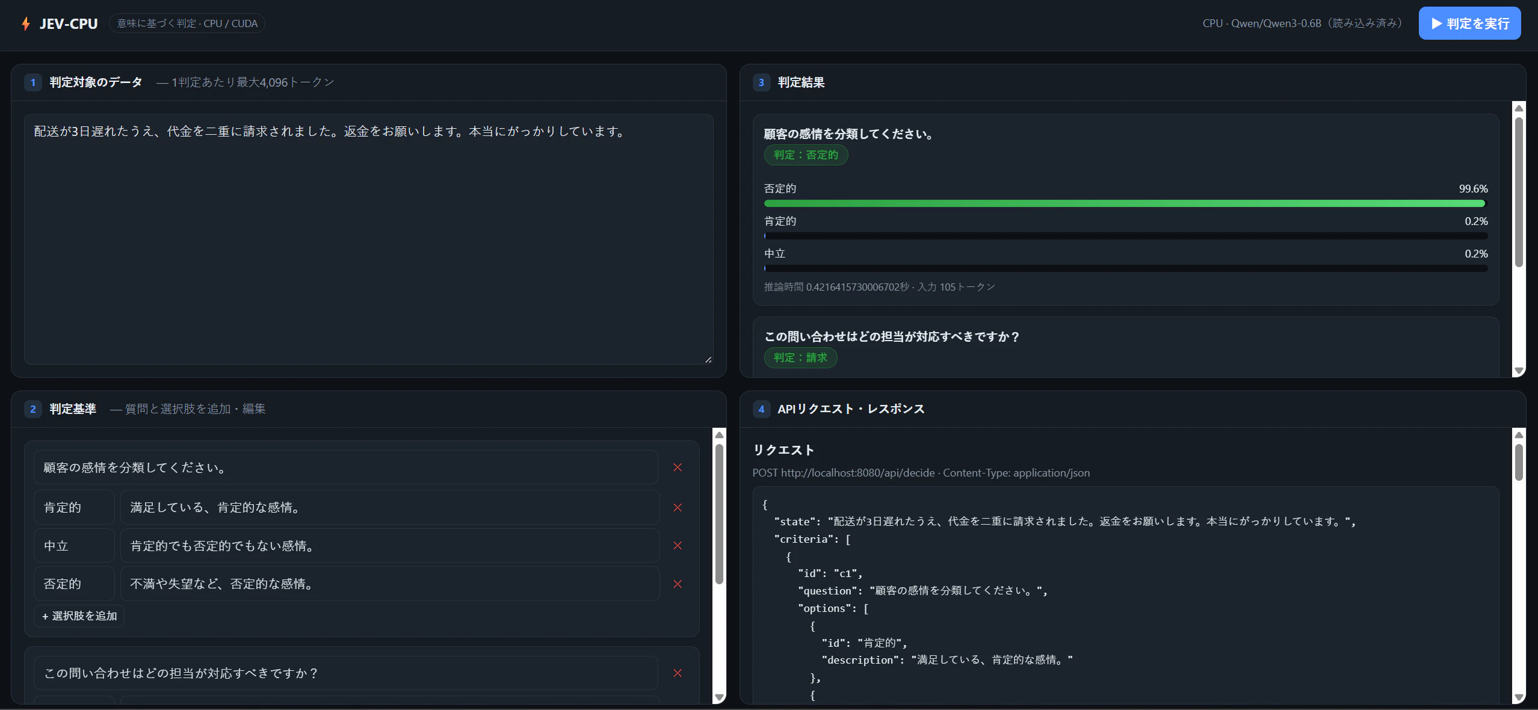The height and width of the screenshot is (710, 1538).
Task: Remove the 肯定的 option row
Action: [x=678, y=508]
